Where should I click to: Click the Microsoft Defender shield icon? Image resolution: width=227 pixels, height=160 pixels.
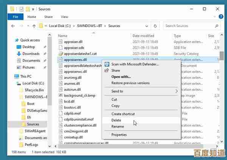107,64
